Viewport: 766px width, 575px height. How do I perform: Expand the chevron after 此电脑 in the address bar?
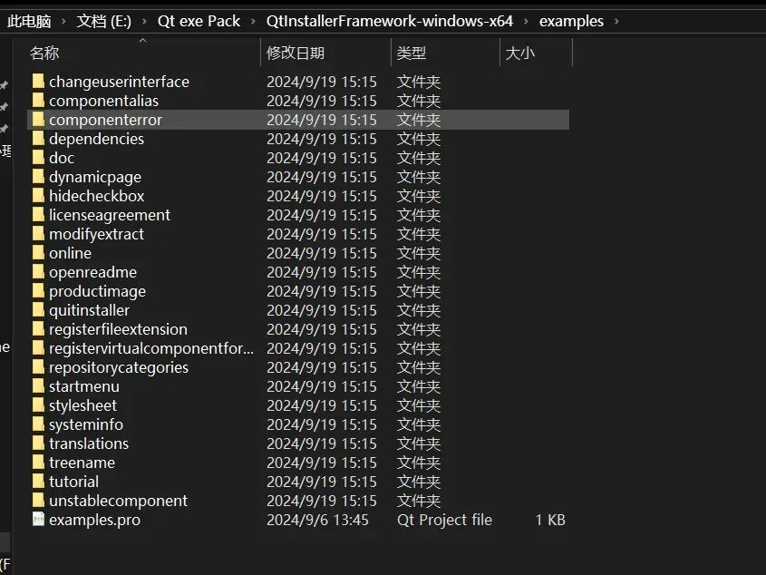point(63,22)
